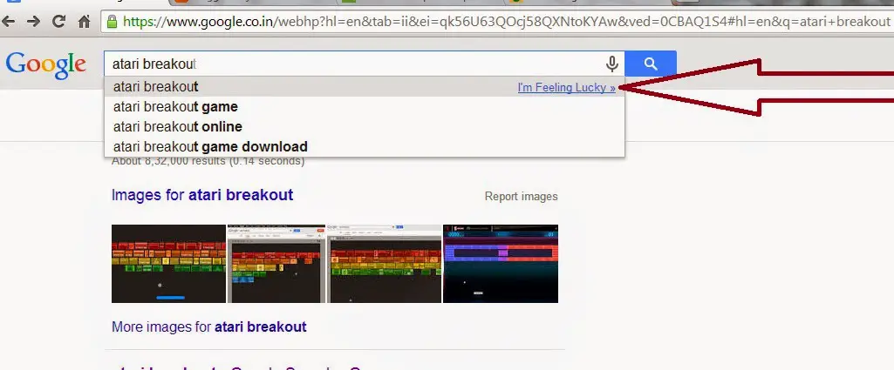Open third breakout thumbnail image
The image size is (894, 370).
[x=385, y=264]
